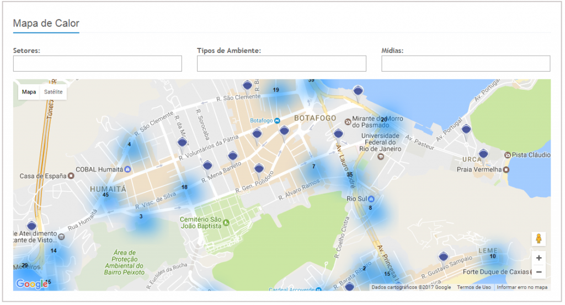
Task: Click heat cluster labeled 35
Action: (350, 175)
